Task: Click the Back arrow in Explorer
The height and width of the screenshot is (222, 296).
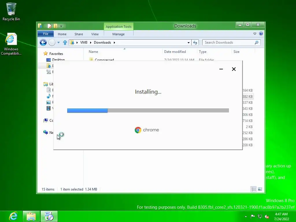Action: [43, 42]
